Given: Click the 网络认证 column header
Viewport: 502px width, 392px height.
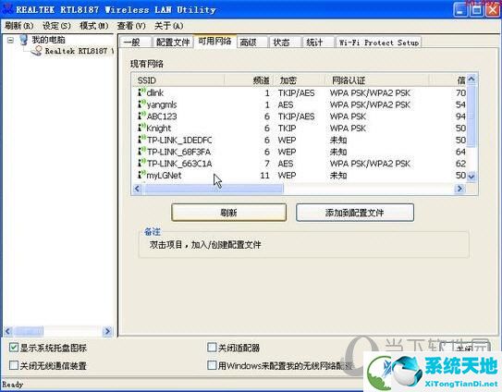Looking at the screenshot, I should (377, 80).
